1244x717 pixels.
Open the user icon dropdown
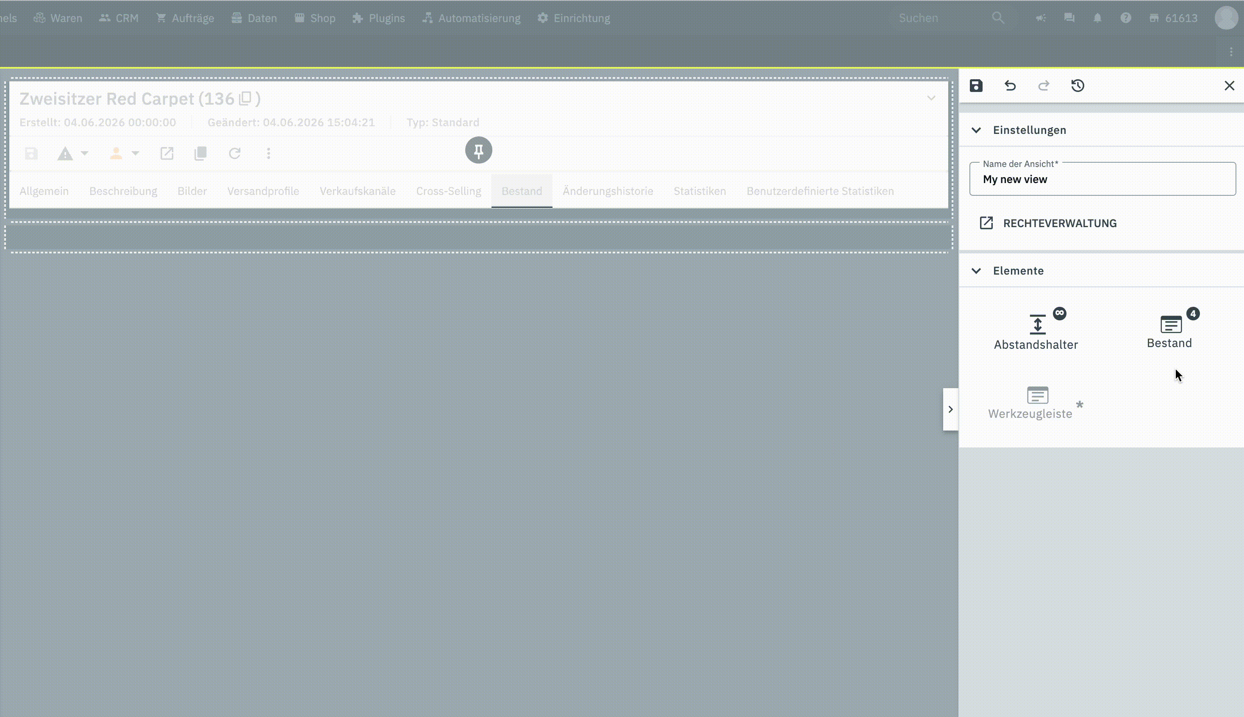click(x=124, y=154)
